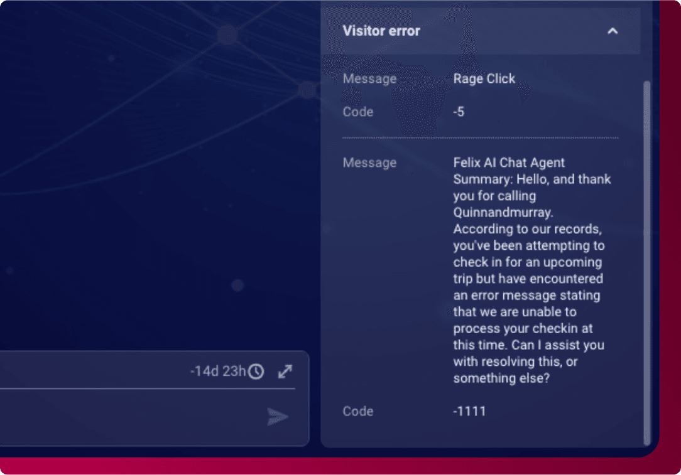This screenshot has width=681, height=475.
Task: Click the "Message" label beside Rage Click
Action: pyautogui.click(x=369, y=78)
